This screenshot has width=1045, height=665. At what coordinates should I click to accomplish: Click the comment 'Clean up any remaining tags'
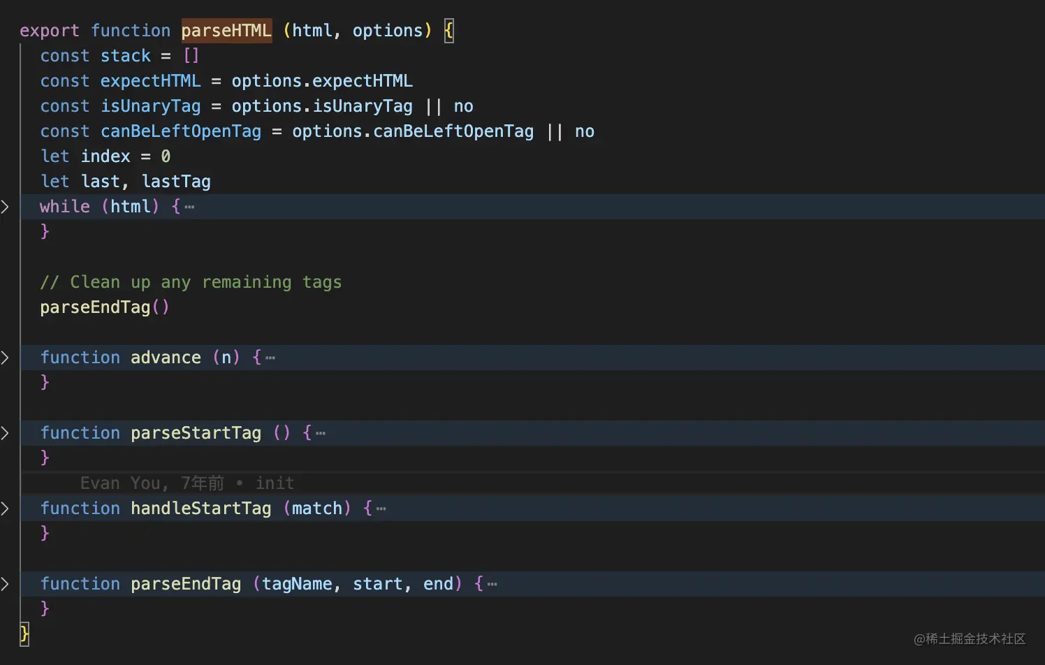click(x=191, y=282)
